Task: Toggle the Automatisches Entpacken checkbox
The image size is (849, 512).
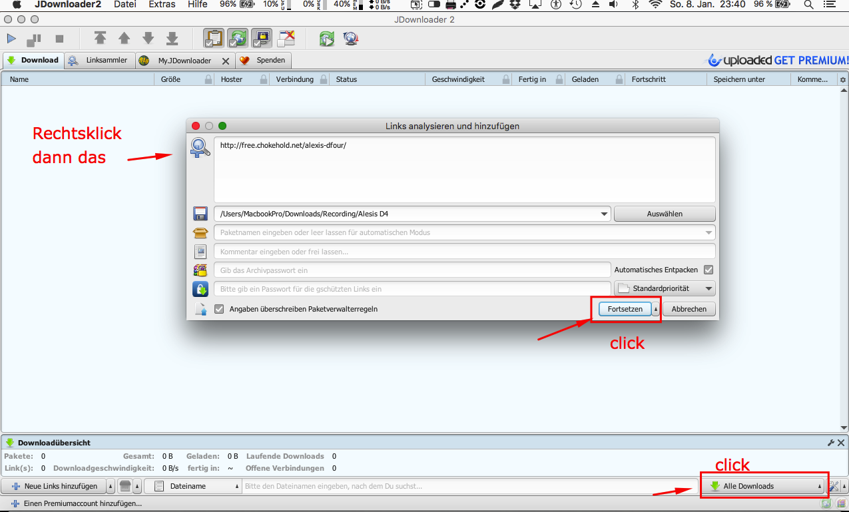Action: point(708,270)
